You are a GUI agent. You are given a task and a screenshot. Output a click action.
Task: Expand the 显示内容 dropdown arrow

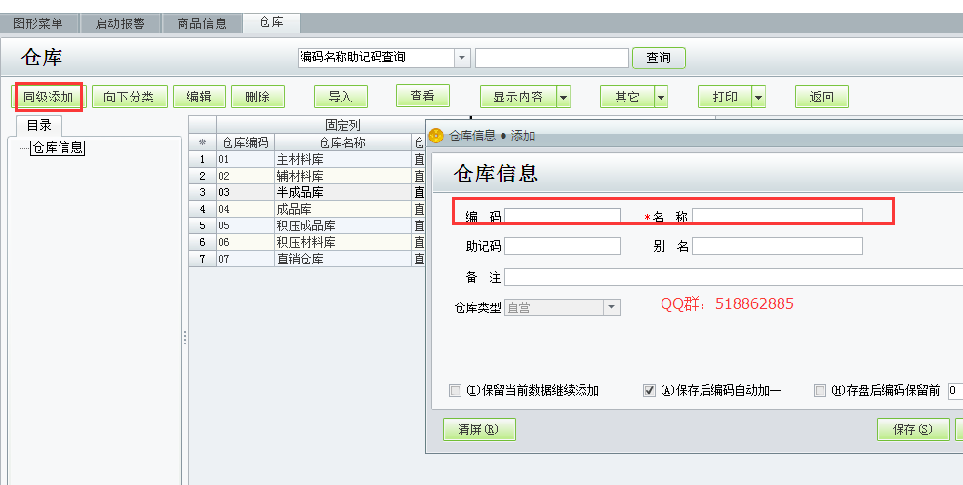point(563,97)
